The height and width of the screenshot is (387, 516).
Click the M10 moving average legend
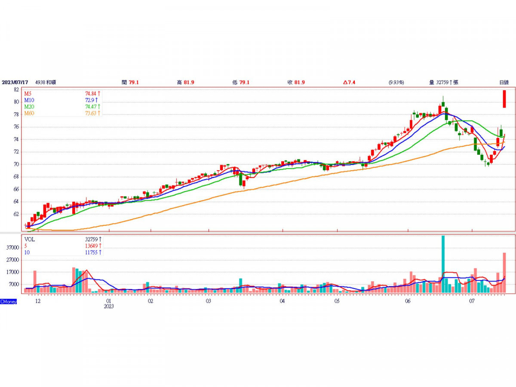[x=62, y=100]
